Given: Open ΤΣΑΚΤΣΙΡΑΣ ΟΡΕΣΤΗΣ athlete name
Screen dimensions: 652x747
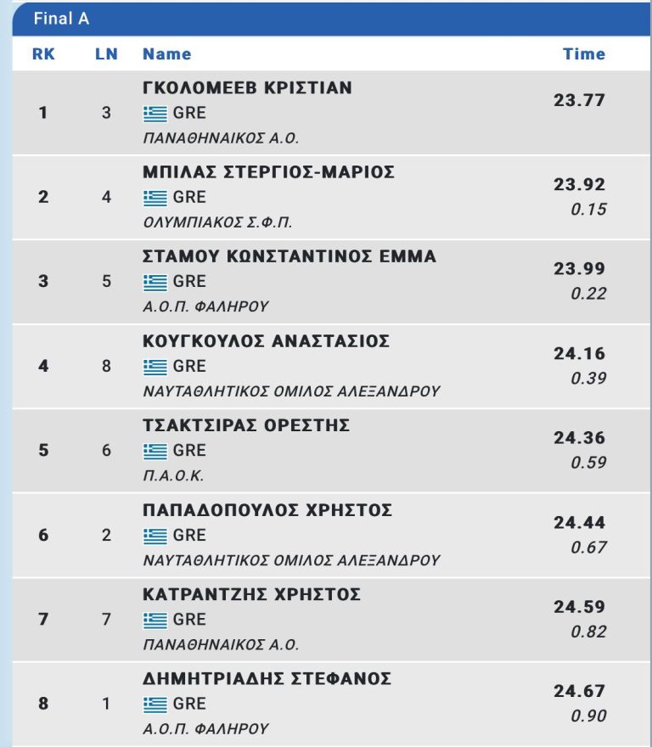Looking at the screenshot, I should [246, 425].
